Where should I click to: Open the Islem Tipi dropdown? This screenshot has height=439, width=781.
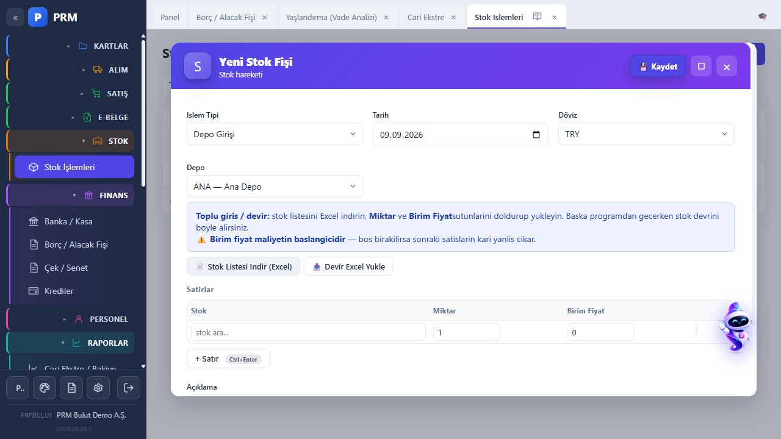pyautogui.click(x=275, y=134)
